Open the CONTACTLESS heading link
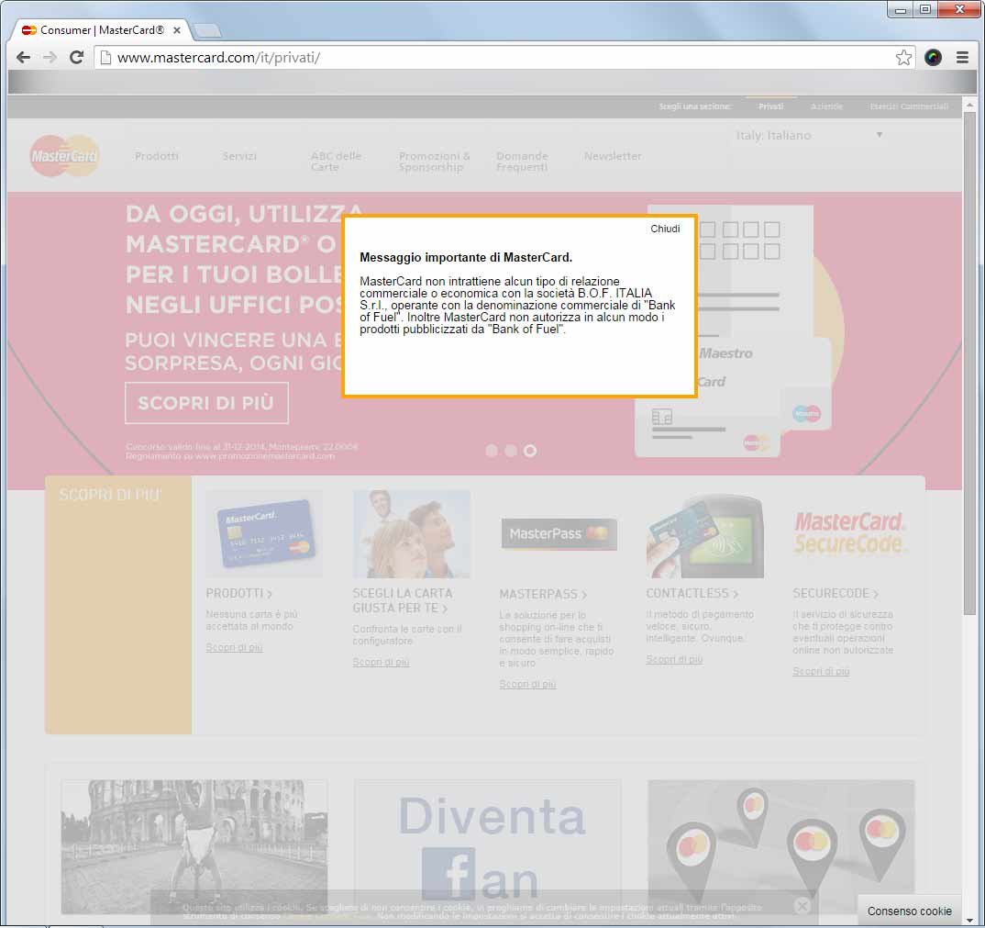Image resolution: width=985 pixels, height=928 pixels. (x=692, y=594)
